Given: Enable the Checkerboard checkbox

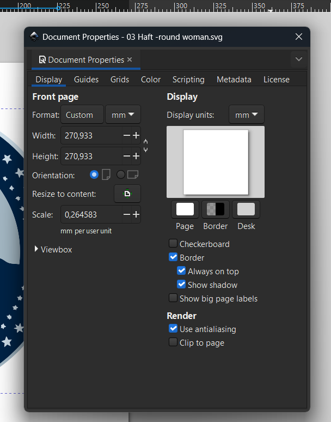Looking at the screenshot, I should [173, 243].
